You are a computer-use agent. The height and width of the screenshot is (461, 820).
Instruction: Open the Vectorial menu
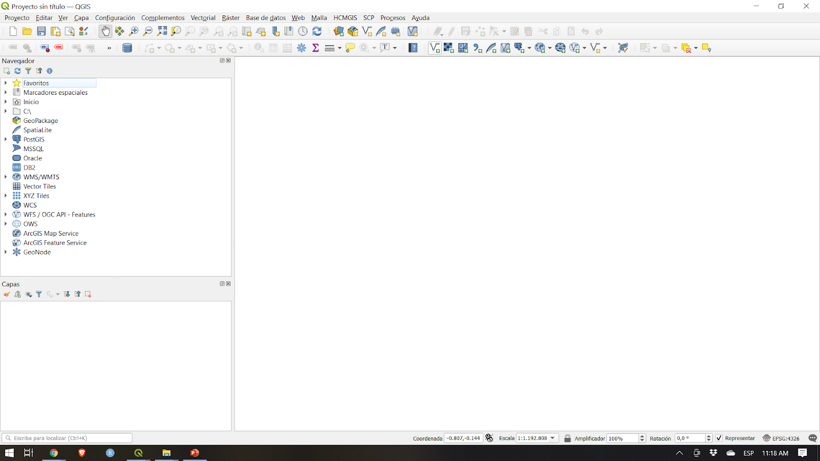point(203,17)
